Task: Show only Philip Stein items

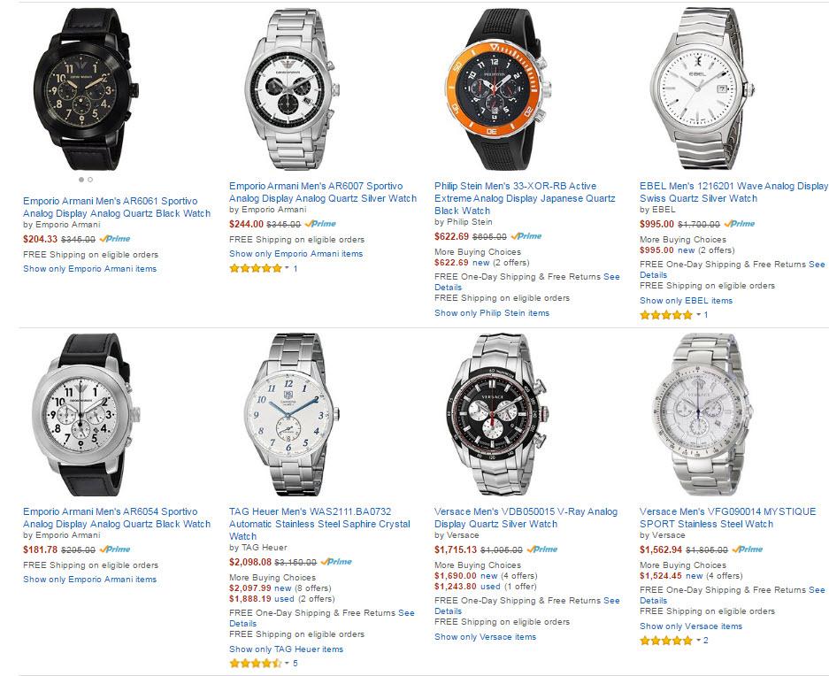Action: pos(492,313)
